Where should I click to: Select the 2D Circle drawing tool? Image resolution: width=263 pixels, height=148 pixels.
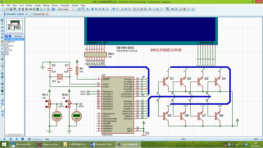[2, 77]
